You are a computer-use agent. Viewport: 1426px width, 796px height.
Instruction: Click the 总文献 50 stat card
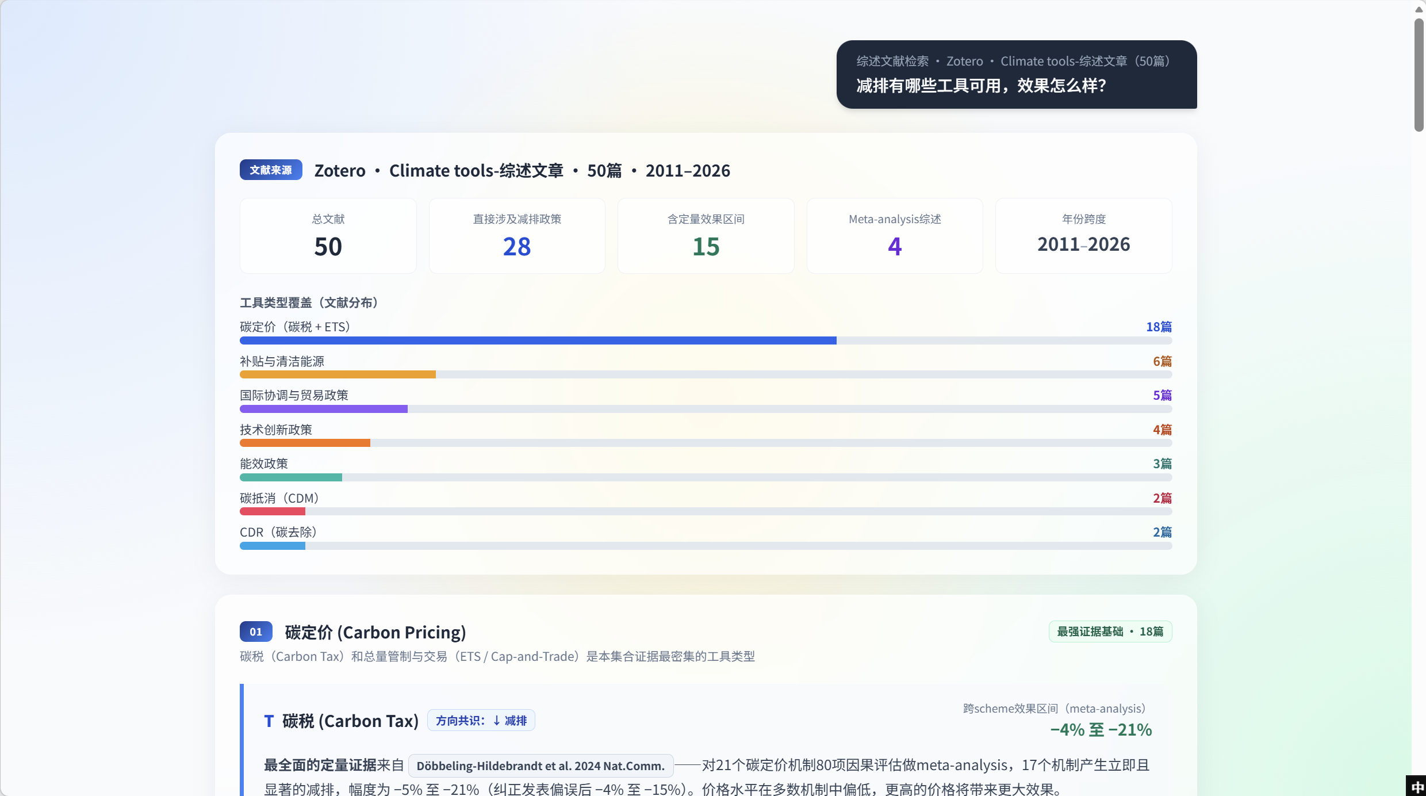328,236
